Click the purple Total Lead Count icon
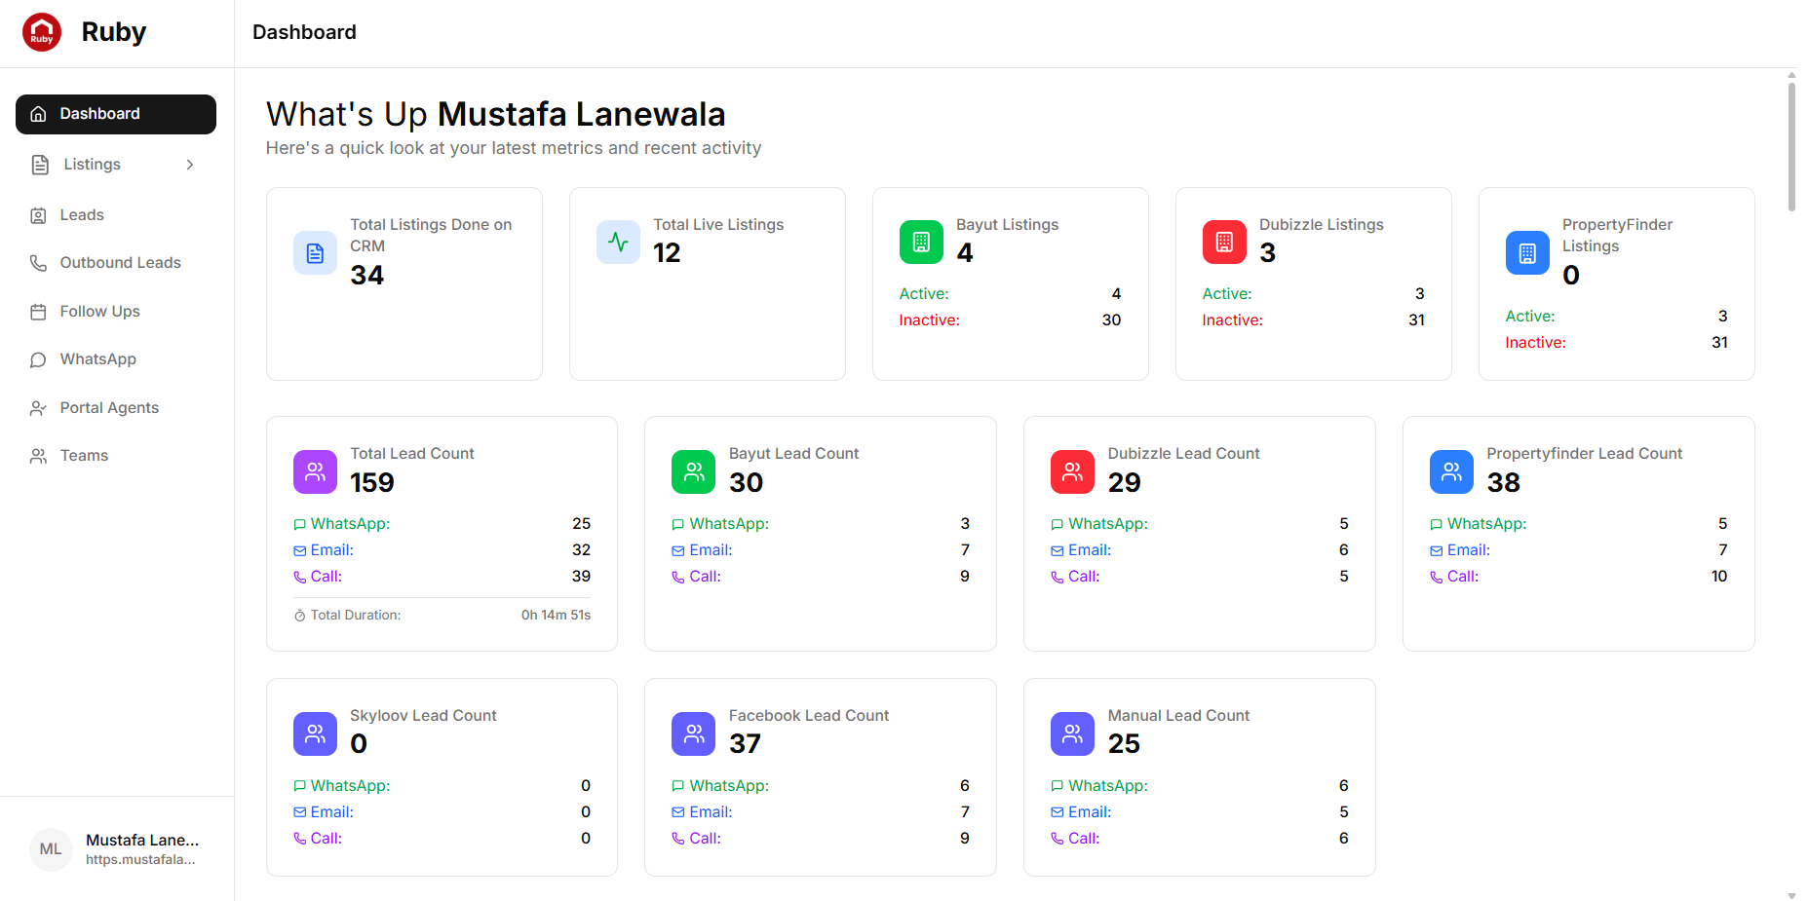This screenshot has height=901, width=1808. point(315,471)
